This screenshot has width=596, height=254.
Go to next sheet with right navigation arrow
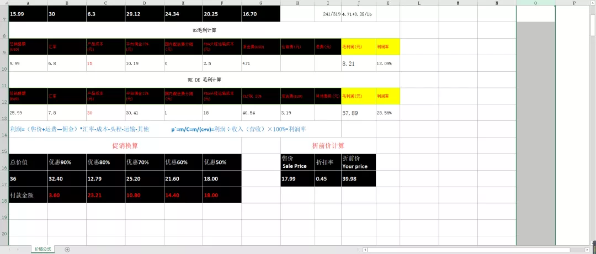click(18, 250)
